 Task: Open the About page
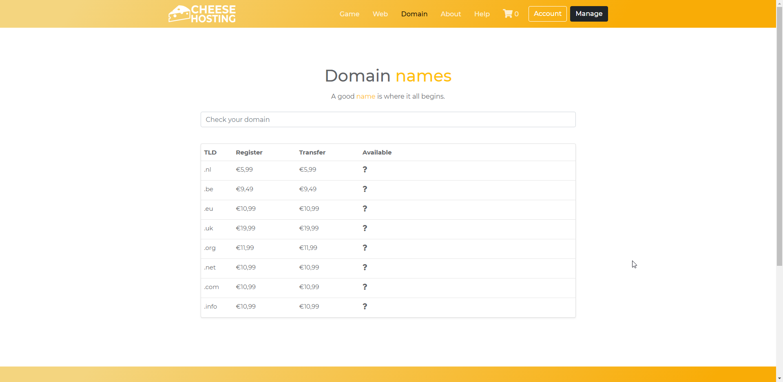tap(451, 14)
